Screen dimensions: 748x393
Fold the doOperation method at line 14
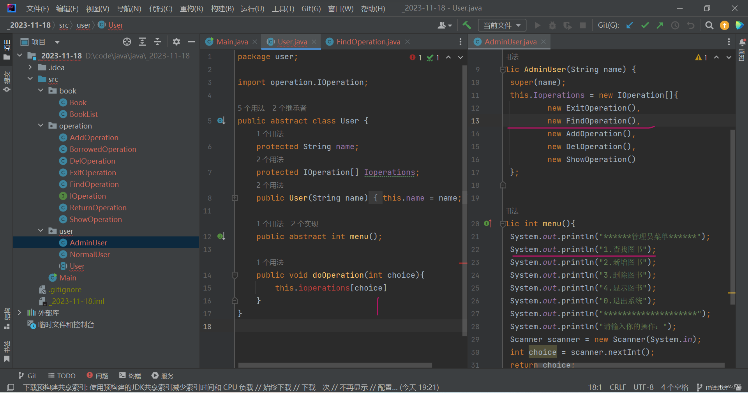point(235,275)
